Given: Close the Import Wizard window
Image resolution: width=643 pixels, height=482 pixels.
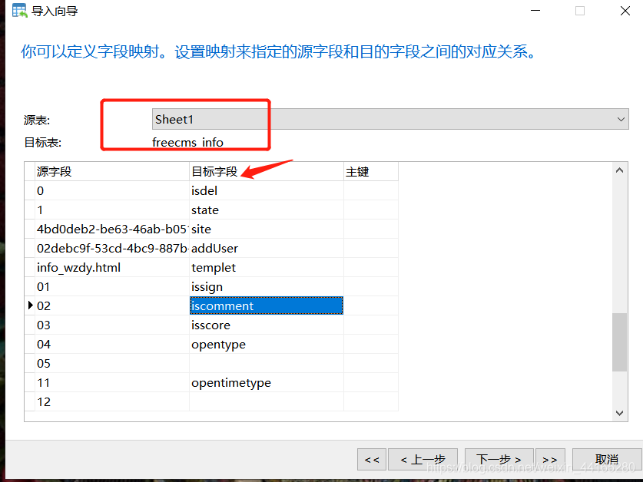Looking at the screenshot, I should coord(625,11).
